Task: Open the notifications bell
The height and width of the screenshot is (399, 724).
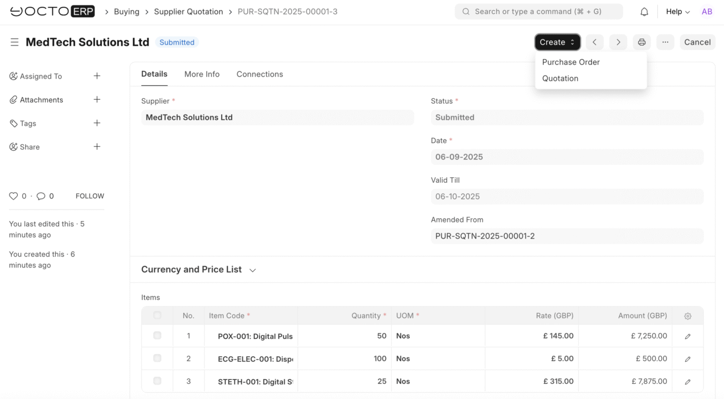Action: [x=644, y=12]
